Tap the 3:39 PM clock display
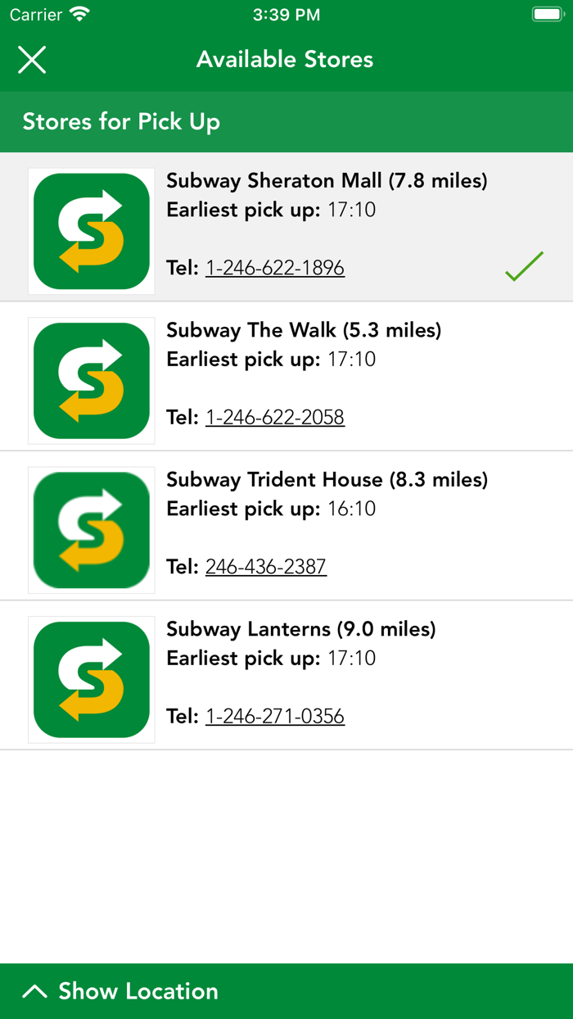 tap(286, 14)
